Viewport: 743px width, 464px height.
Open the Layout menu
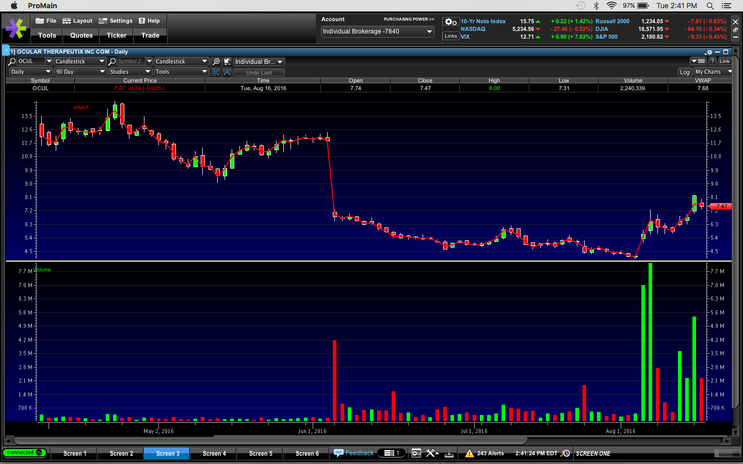tap(77, 21)
